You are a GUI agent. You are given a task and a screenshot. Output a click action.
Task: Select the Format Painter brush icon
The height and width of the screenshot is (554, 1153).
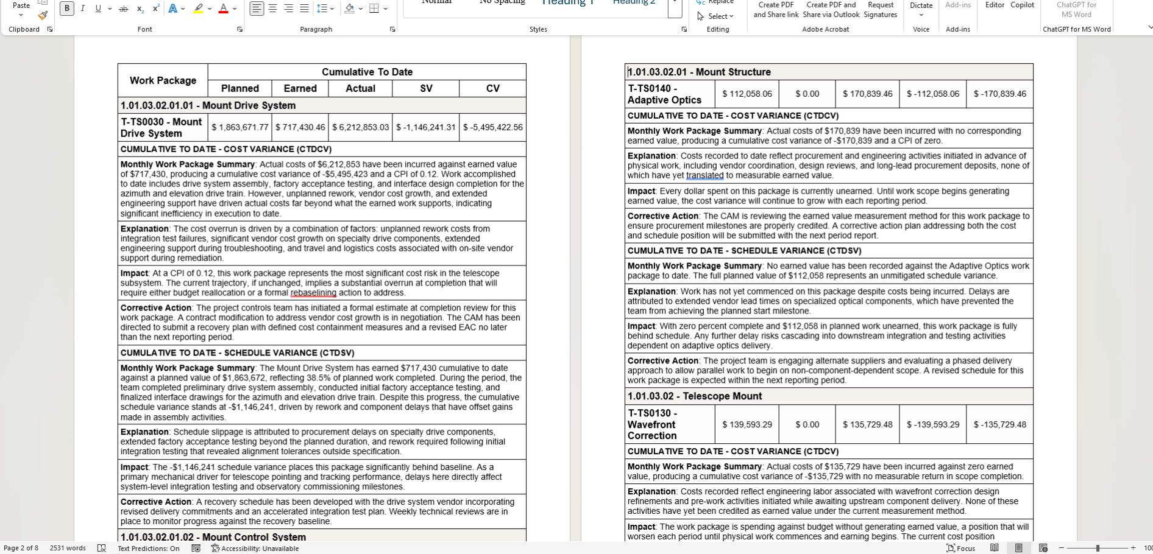(43, 15)
